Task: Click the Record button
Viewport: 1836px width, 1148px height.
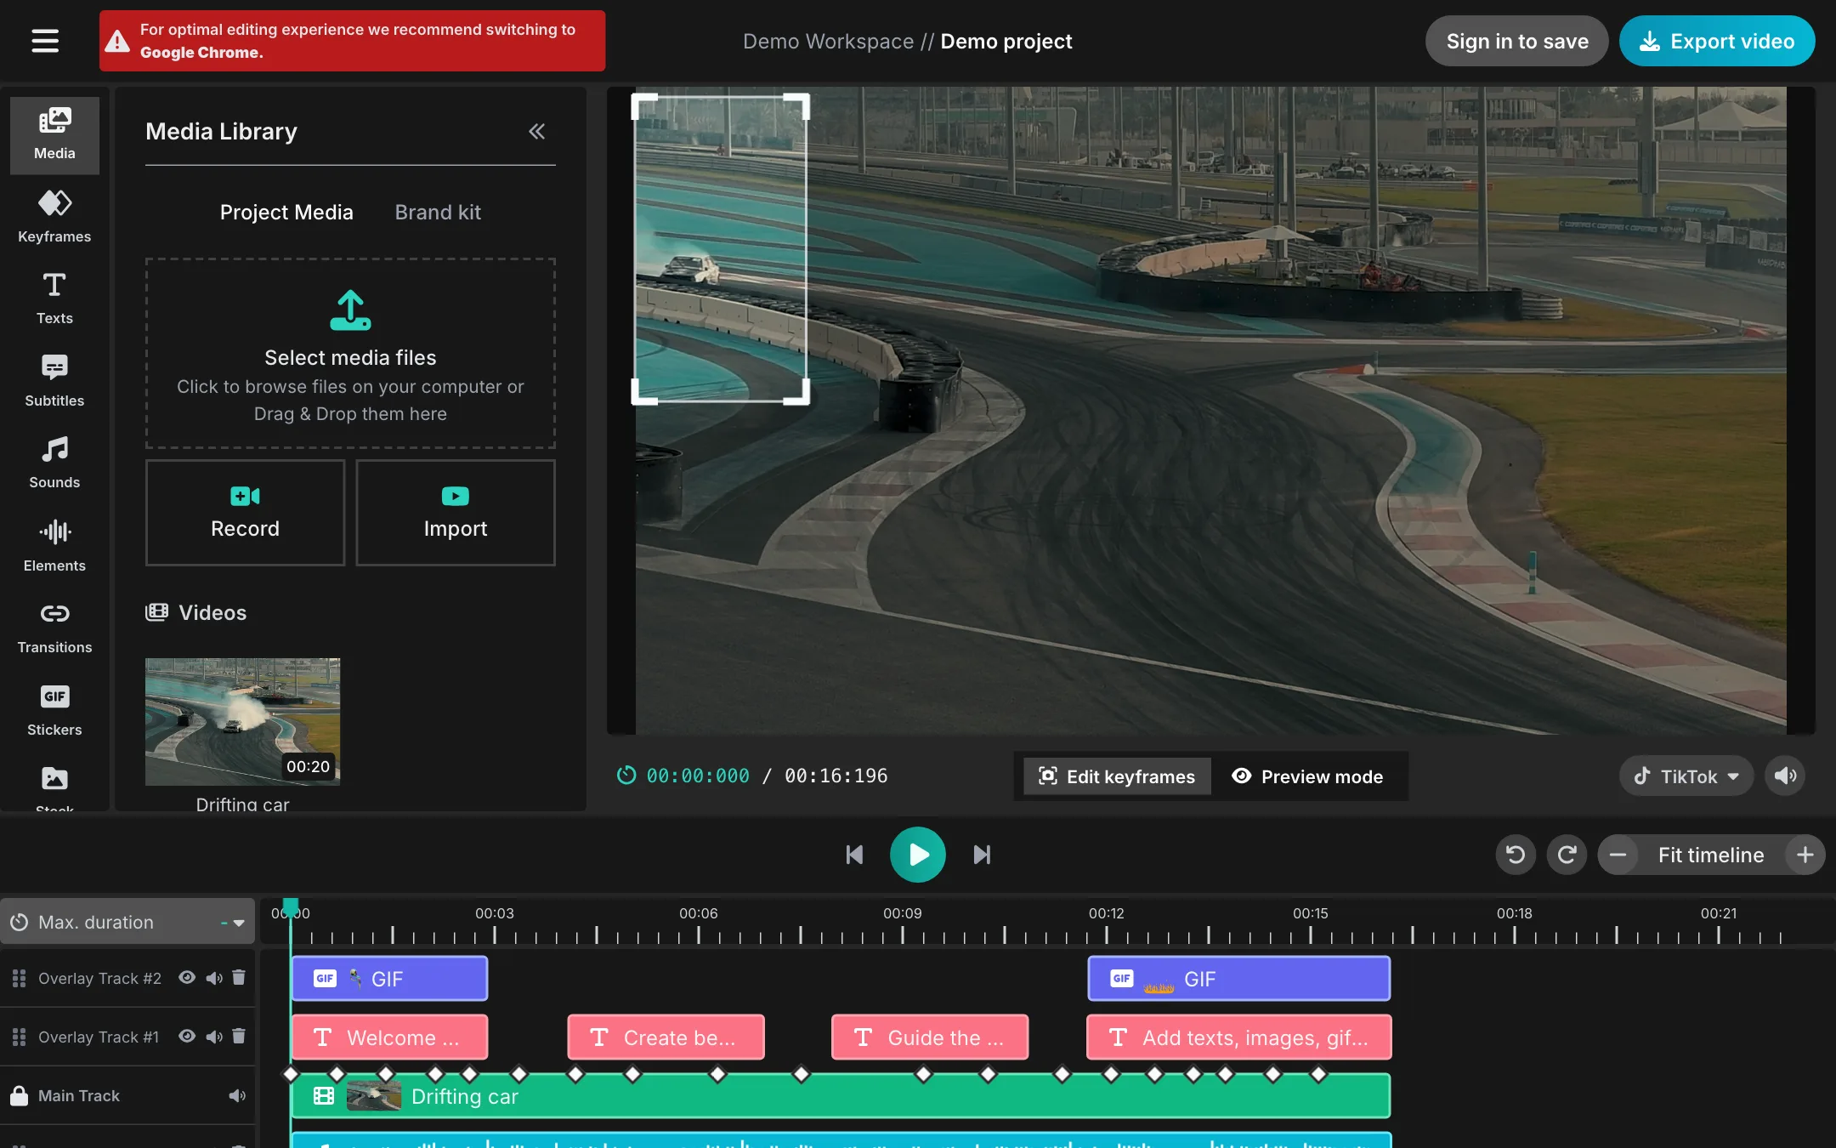Action: pyautogui.click(x=245, y=513)
